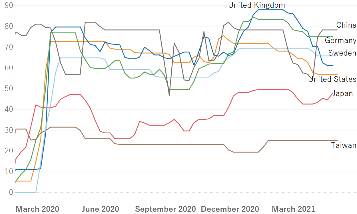Click the United States line label
The image size is (357, 214).
(x=332, y=79)
